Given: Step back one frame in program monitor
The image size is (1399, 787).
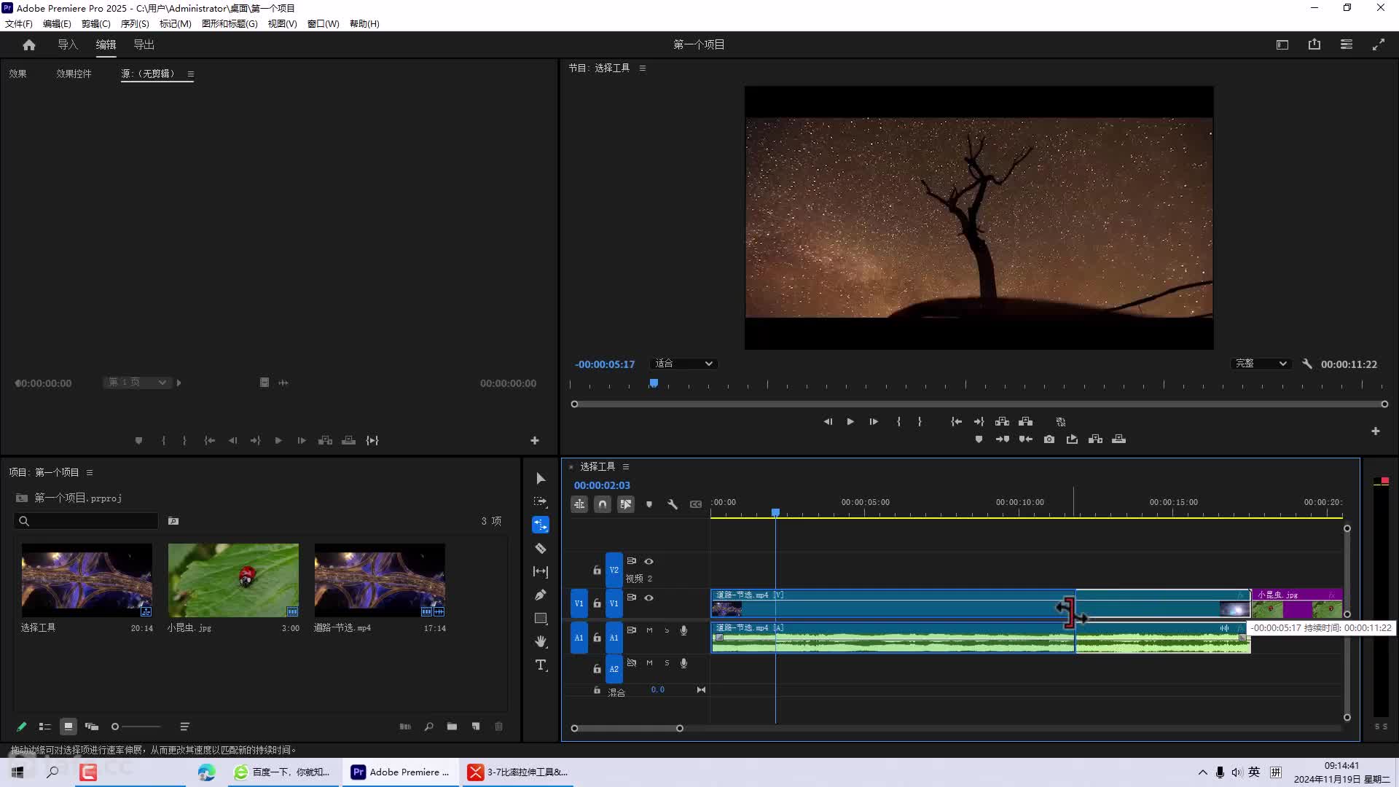Looking at the screenshot, I should pyautogui.click(x=828, y=422).
